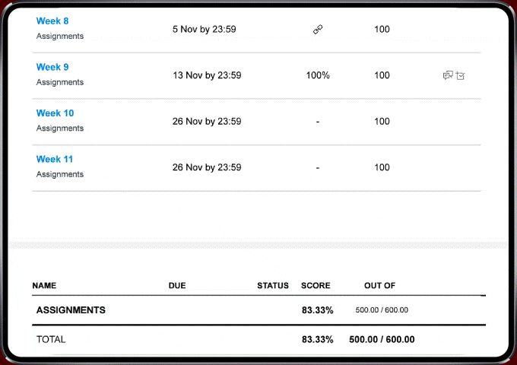Screen dimensions: 517x365
Task: Click the bold 500.00 / 600.00 total points
Action: click(x=382, y=340)
